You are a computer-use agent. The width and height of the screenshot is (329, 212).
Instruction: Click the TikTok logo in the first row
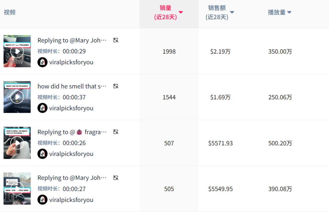[x=42, y=62]
